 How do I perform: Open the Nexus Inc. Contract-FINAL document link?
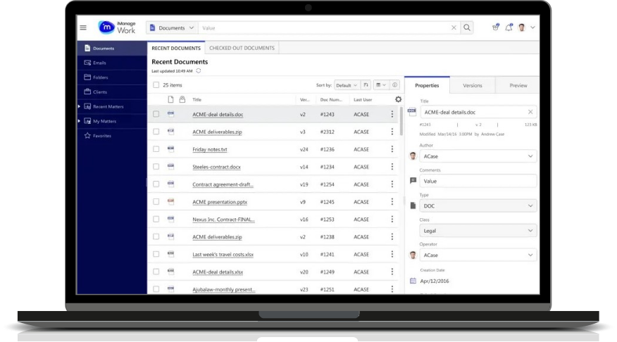[223, 220]
